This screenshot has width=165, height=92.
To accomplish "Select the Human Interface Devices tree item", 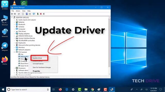I will click(x=27, y=38).
